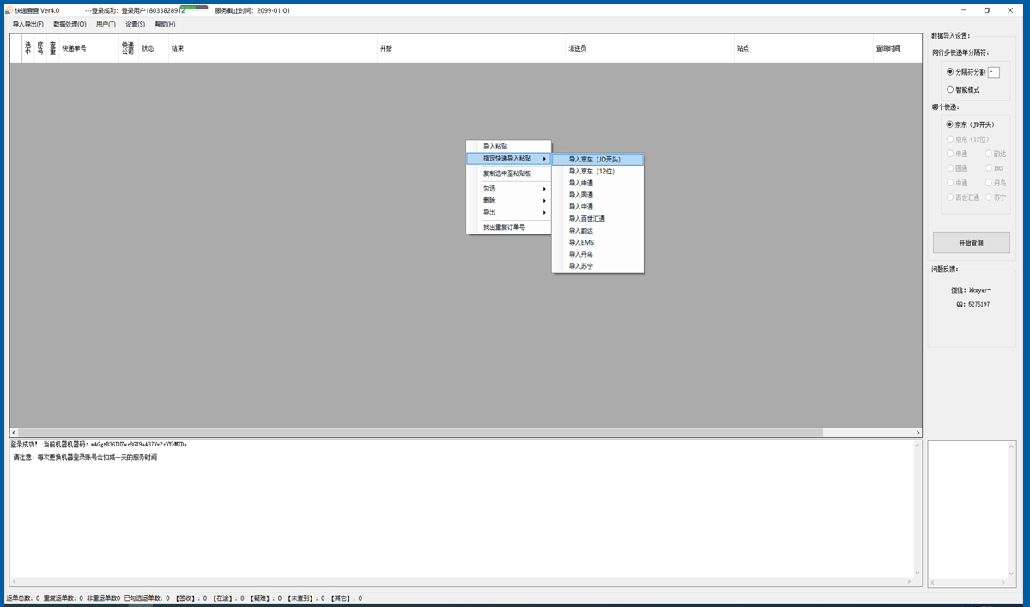
Task: Click 复制选中至粘贴板 menu entry
Action: (x=508, y=173)
